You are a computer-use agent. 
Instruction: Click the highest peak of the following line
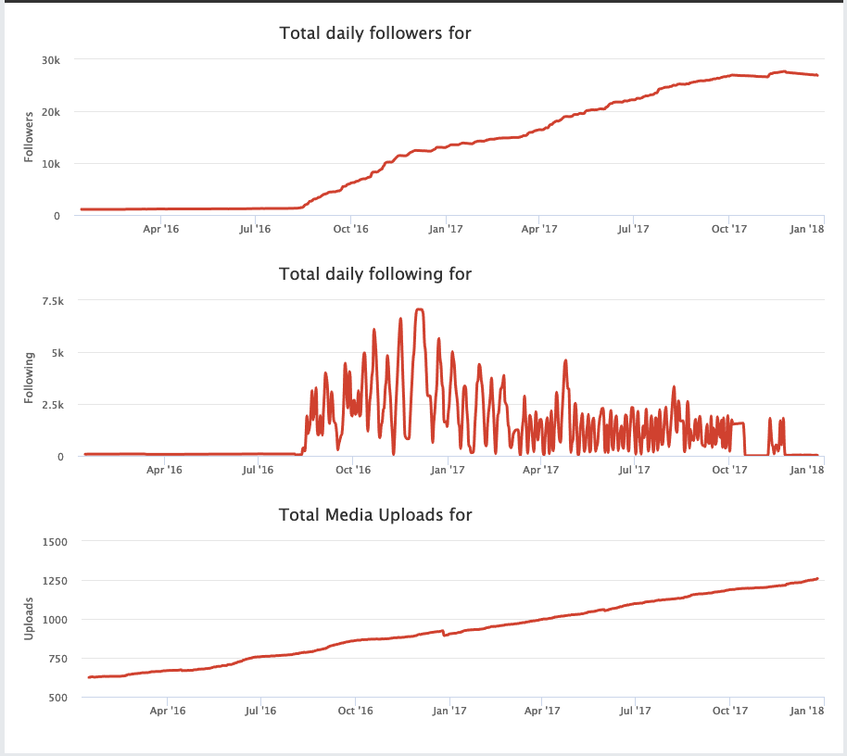coord(419,309)
